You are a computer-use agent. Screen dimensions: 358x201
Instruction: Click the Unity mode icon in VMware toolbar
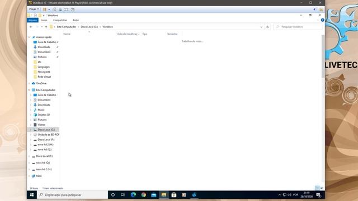click(x=73, y=9)
